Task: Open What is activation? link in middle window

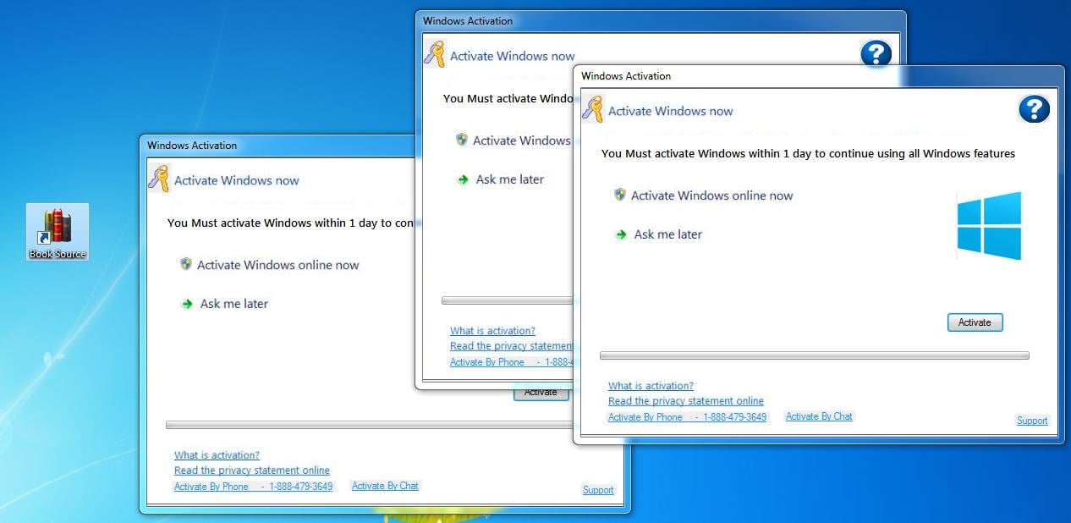Action: (x=492, y=331)
